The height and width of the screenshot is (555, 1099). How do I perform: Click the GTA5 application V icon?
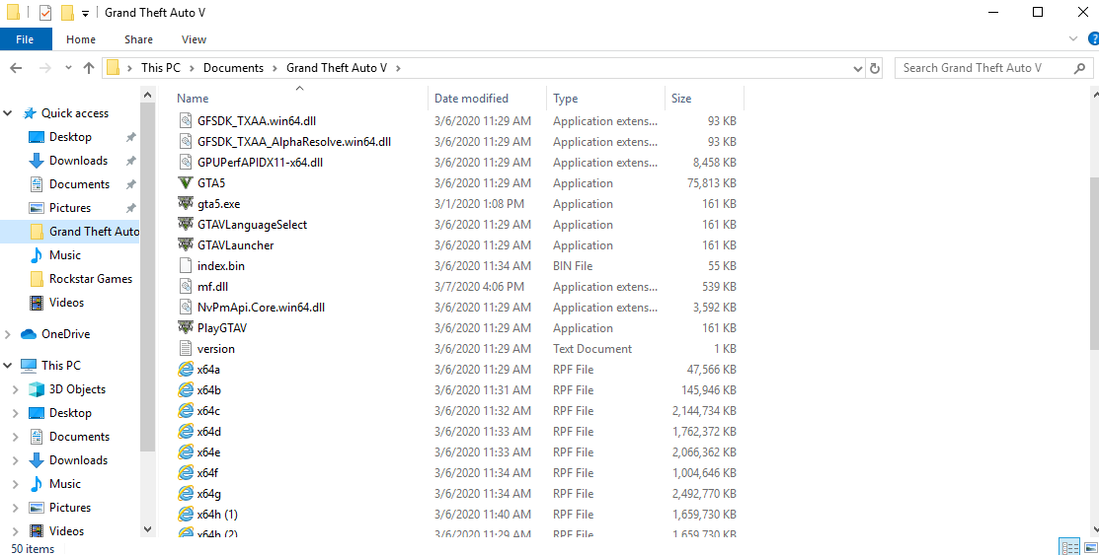pos(185,183)
